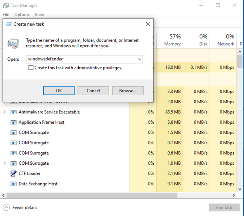This screenshot has height=216, width=244.
Task: Click the CTF Loader pen icon
Action: click(14, 173)
